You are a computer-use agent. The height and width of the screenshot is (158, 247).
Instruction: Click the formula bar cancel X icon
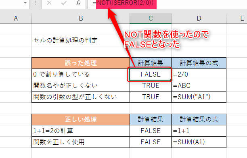coord(49,3)
